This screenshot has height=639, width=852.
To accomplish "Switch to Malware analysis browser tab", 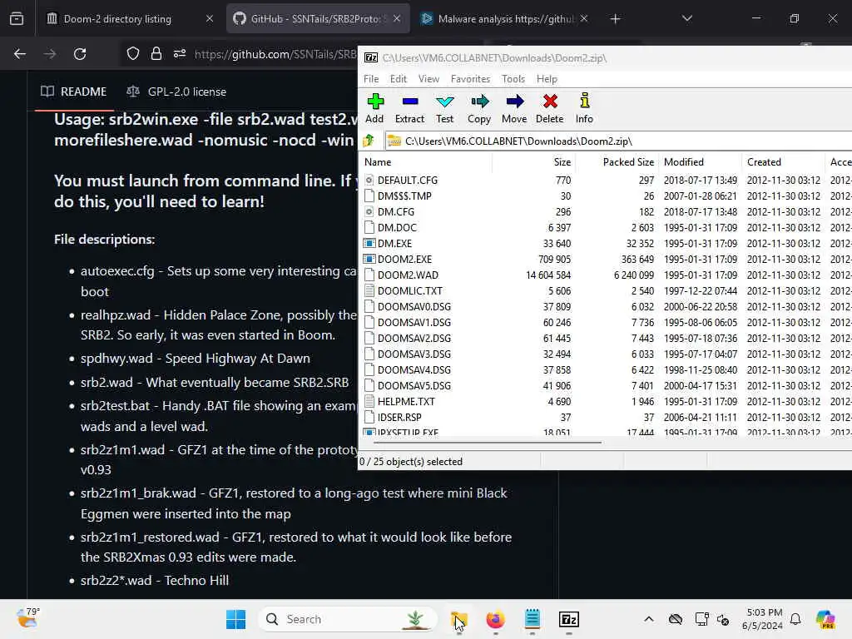I will click(x=504, y=18).
